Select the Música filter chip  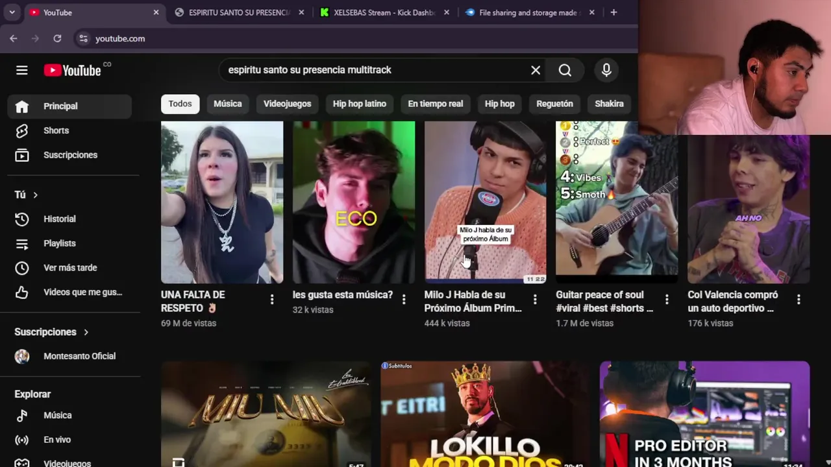point(228,104)
